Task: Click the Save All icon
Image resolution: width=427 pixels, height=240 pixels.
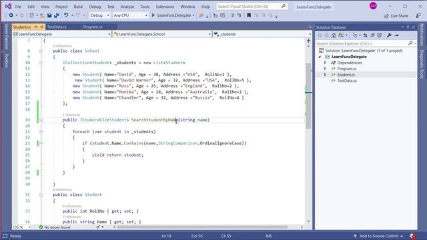Action: (57, 15)
